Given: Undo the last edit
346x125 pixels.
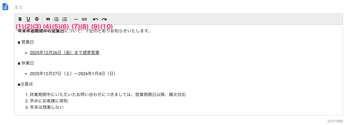Looking at the screenshot, I should 96,19.
